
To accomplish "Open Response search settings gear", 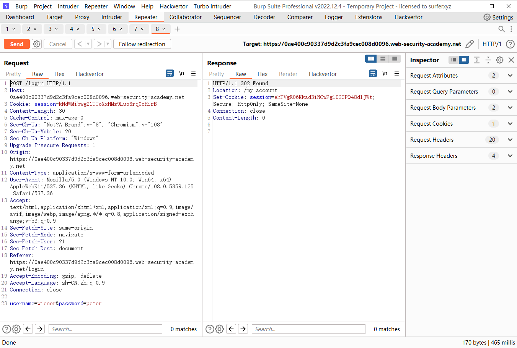I will point(219,329).
